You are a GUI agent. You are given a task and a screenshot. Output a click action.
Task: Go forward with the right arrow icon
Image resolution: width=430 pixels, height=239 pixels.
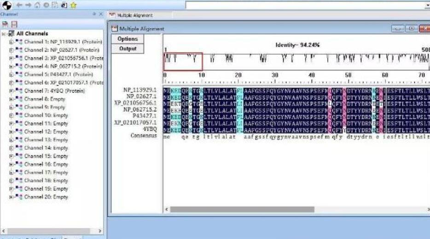click(x=28, y=5)
